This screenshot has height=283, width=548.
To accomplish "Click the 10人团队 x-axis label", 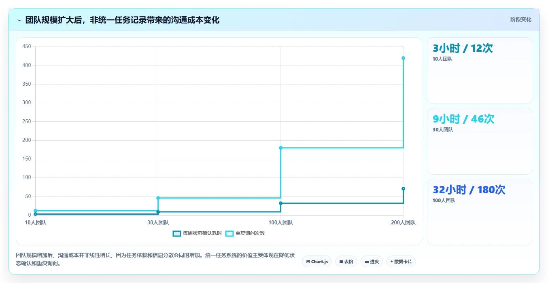I will tap(36, 222).
